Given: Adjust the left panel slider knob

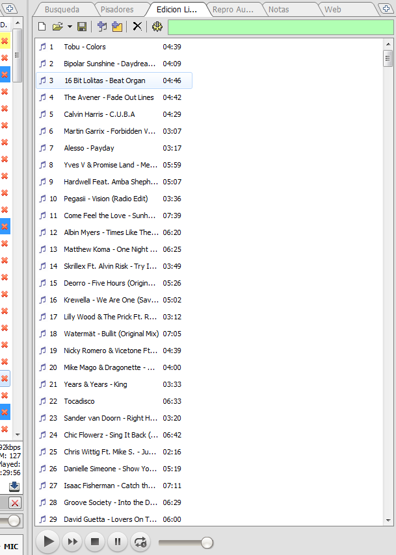Looking at the screenshot, I should 14,521.
